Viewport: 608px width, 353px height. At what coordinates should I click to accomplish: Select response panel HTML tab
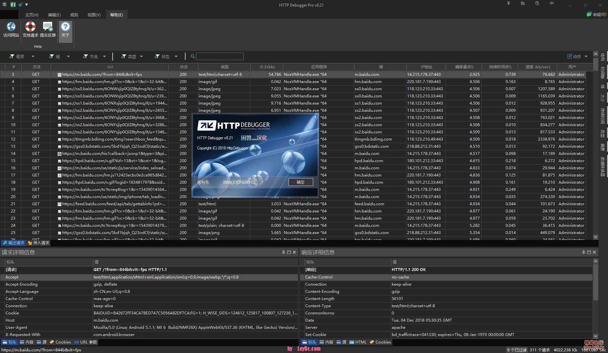(358, 342)
